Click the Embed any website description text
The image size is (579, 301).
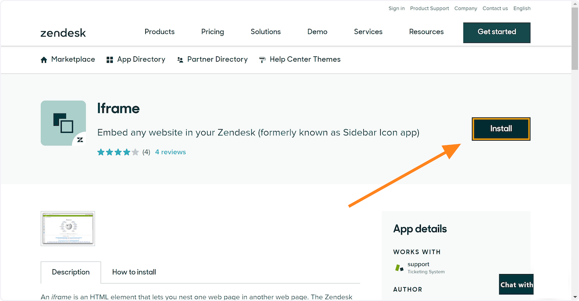pos(258,132)
